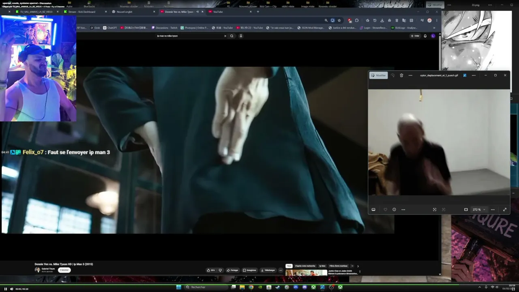The width and height of the screenshot is (519, 292).
Task: Open YouTube notifications bell
Action: point(425,36)
